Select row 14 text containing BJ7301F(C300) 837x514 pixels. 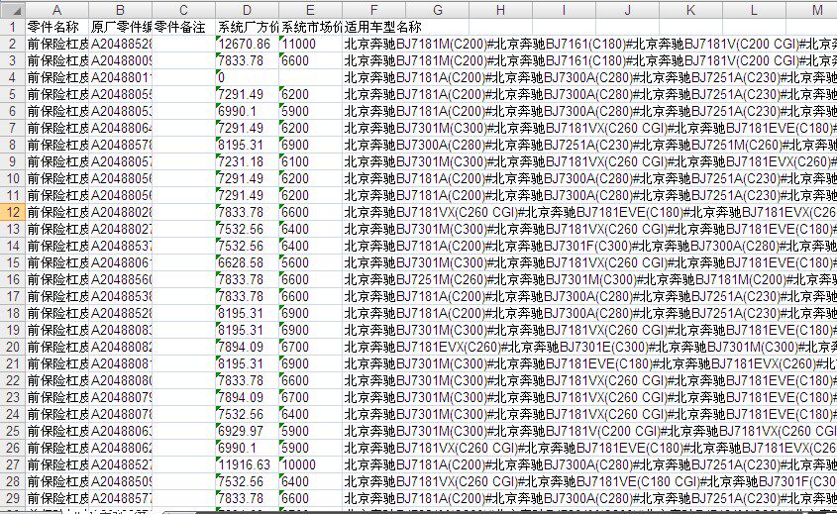[590, 246]
